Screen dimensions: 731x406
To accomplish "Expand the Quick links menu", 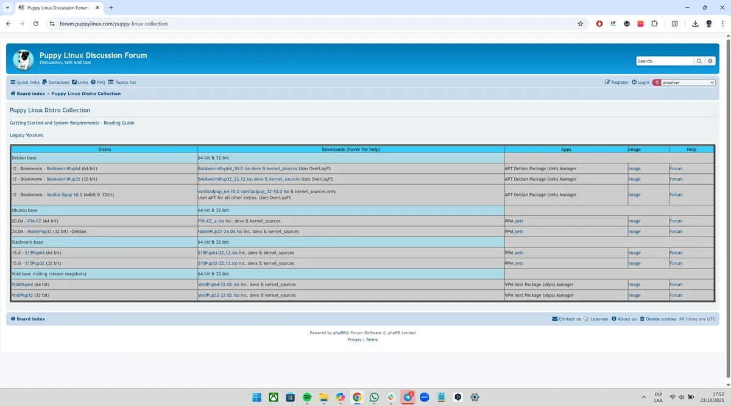I will point(25,82).
